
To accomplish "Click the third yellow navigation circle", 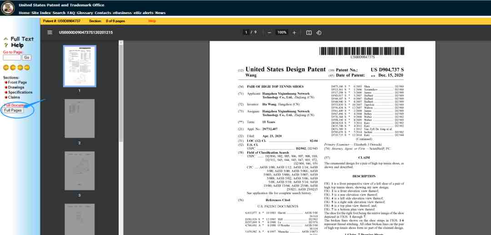I will 20,67.
